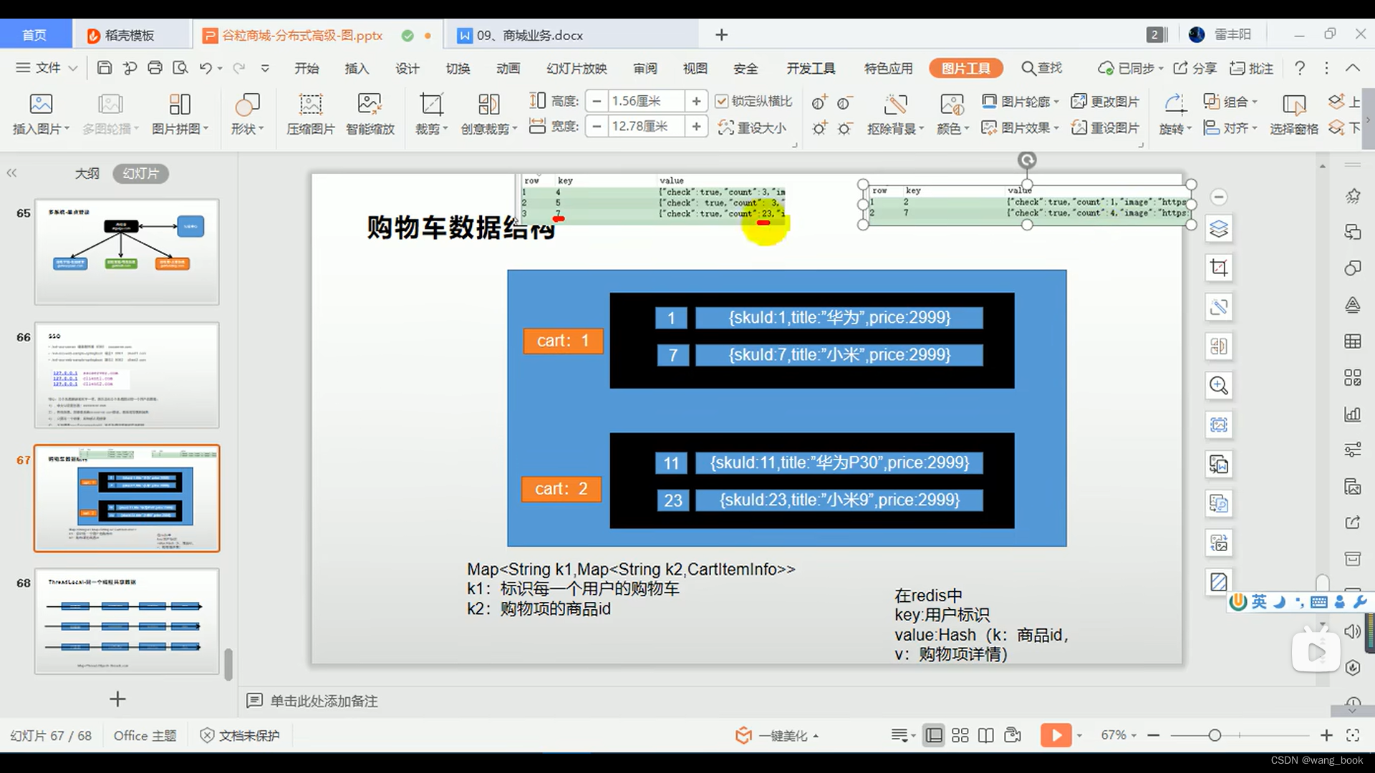
Task: Click the layers icon beside the slide
Action: 1218,229
